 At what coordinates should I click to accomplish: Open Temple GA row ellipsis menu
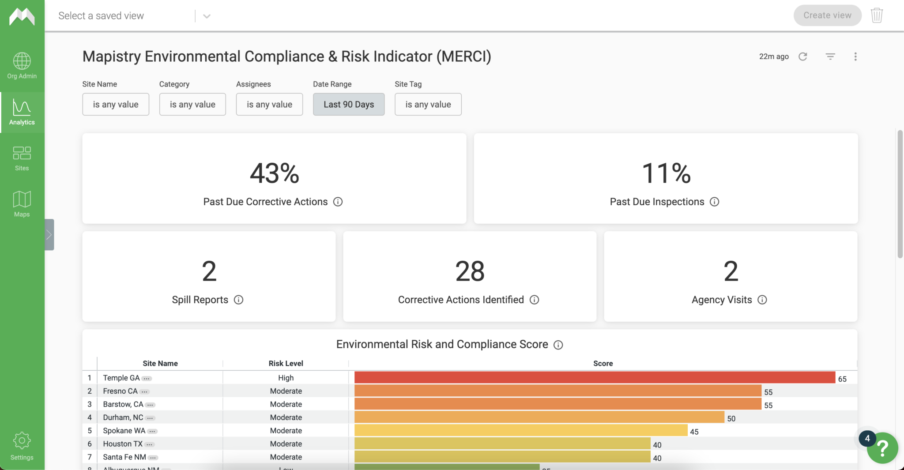(x=147, y=379)
